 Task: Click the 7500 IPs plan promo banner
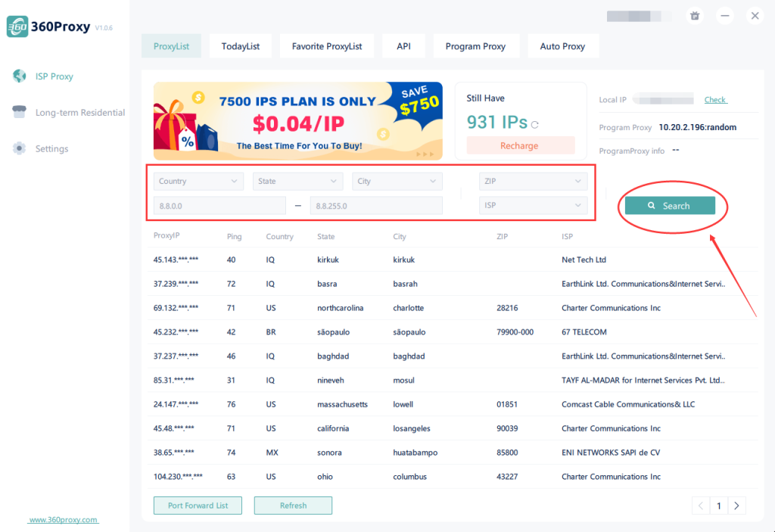click(298, 120)
